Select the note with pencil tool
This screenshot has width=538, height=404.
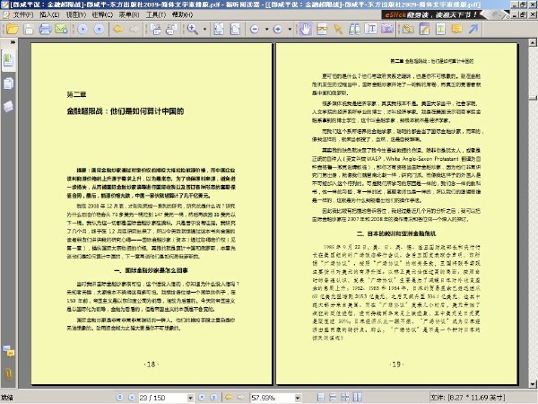click(424, 30)
